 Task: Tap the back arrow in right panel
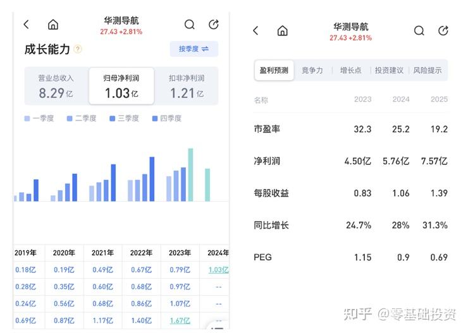pyautogui.click(x=256, y=31)
